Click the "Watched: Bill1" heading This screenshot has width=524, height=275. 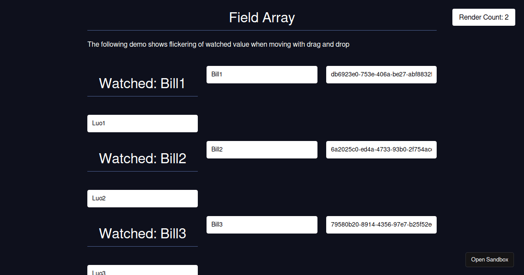[x=142, y=83]
